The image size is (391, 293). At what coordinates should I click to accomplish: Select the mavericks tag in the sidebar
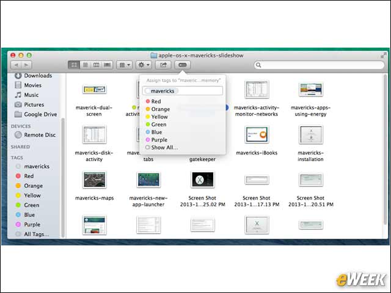[32, 166]
